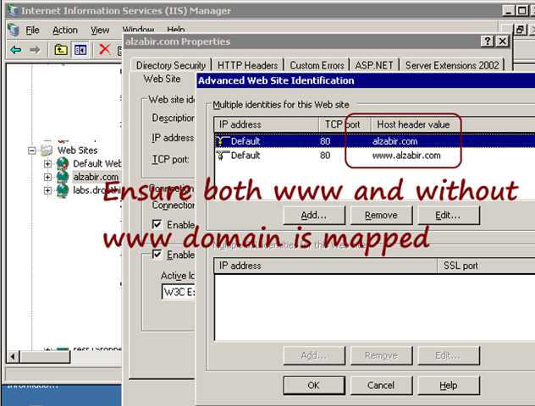Screen dimensions: 535x406
Task: Click the icon on the www.alzabir.com identity row
Action: 223,155
